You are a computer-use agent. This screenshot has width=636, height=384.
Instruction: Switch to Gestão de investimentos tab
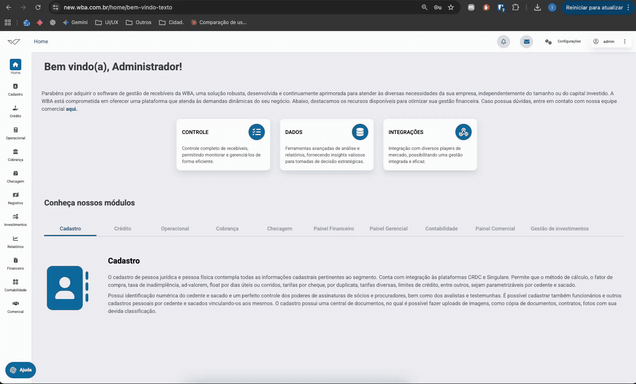point(560,229)
